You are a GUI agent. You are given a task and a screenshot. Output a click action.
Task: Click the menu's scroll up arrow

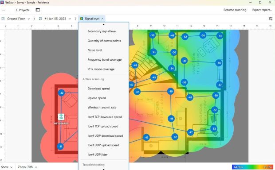coord(103,24)
